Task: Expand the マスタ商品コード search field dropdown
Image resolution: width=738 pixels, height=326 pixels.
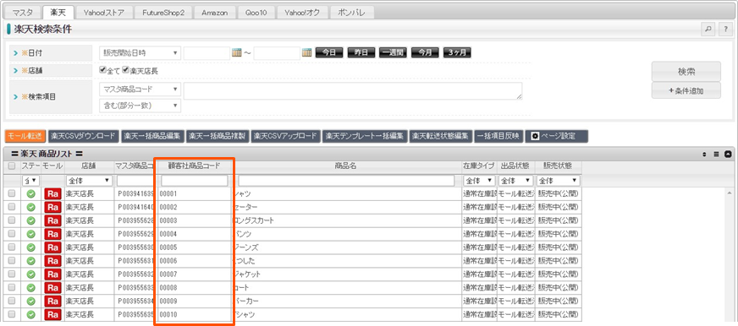Action: [x=140, y=89]
